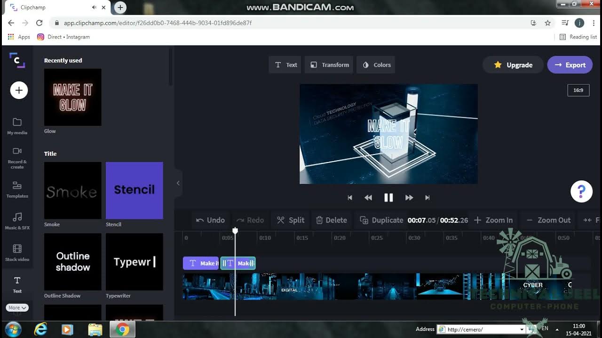Rewind the preview playback

[368, 198]
